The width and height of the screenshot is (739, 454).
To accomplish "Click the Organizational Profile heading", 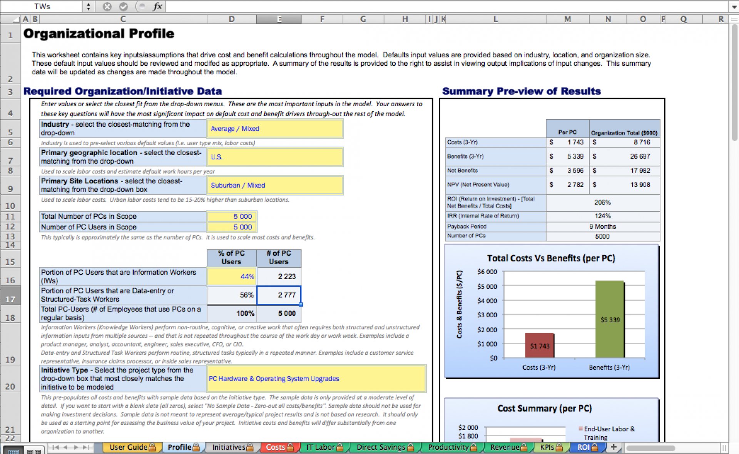I will click(x=99, y=34).
